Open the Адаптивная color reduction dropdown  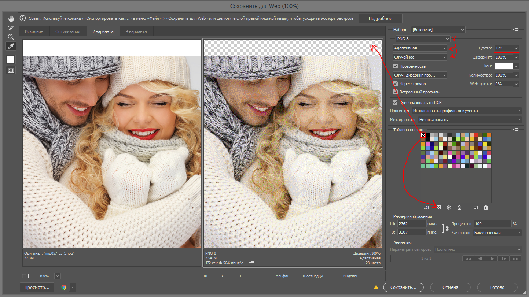click(419, 48)
